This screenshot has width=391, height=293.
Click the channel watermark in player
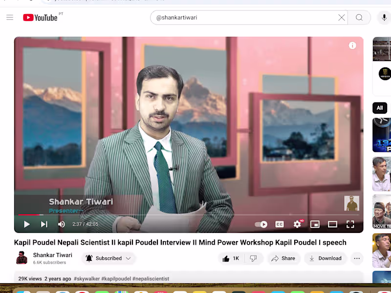[351, 203]
